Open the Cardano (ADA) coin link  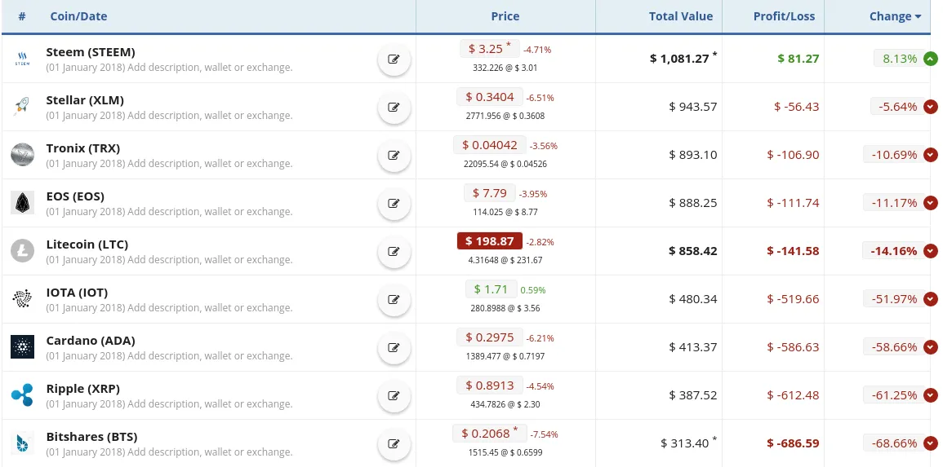91,341
